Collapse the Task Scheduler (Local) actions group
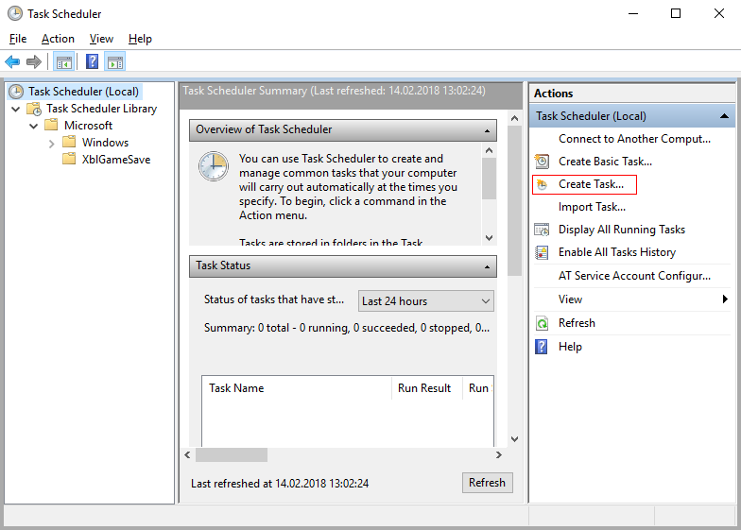741x530 pixels. coord(724,116)
